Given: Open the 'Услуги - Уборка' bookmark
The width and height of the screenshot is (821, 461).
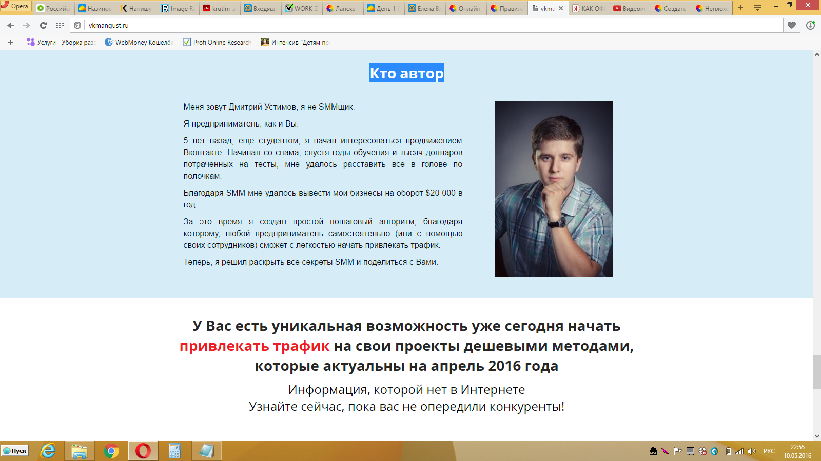Looking at the screenshot, I should pos(61,43).
